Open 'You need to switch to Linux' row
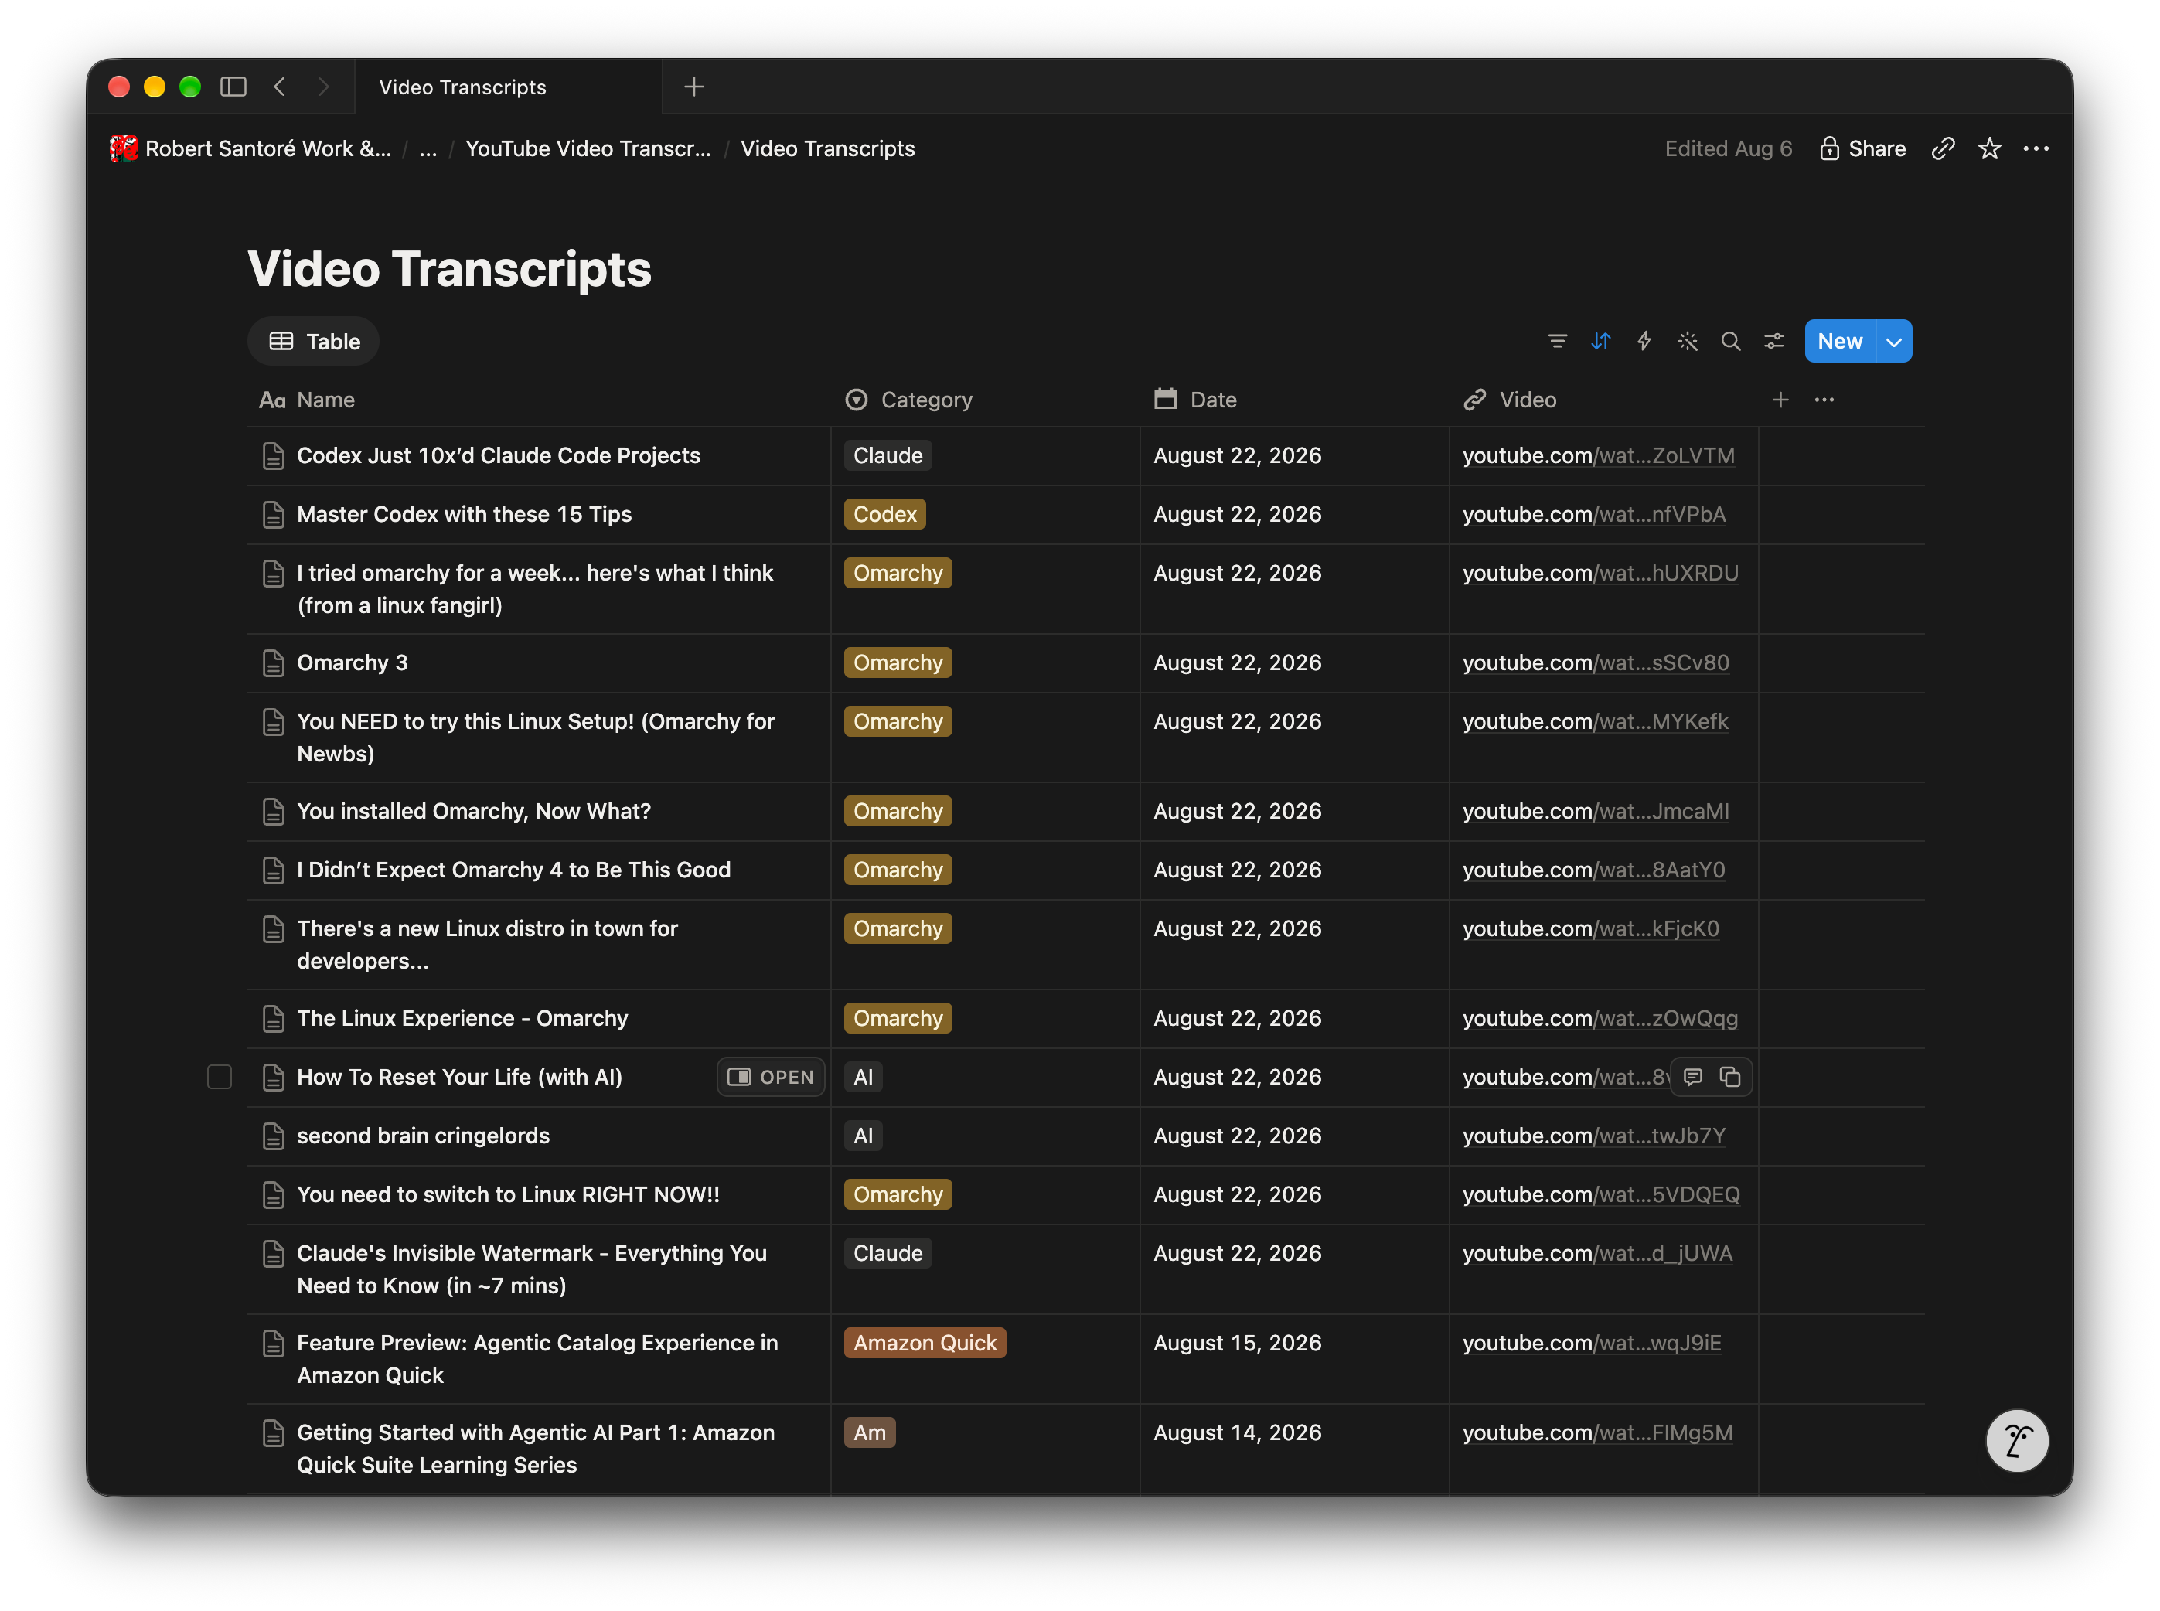 tap(508, 1194)
